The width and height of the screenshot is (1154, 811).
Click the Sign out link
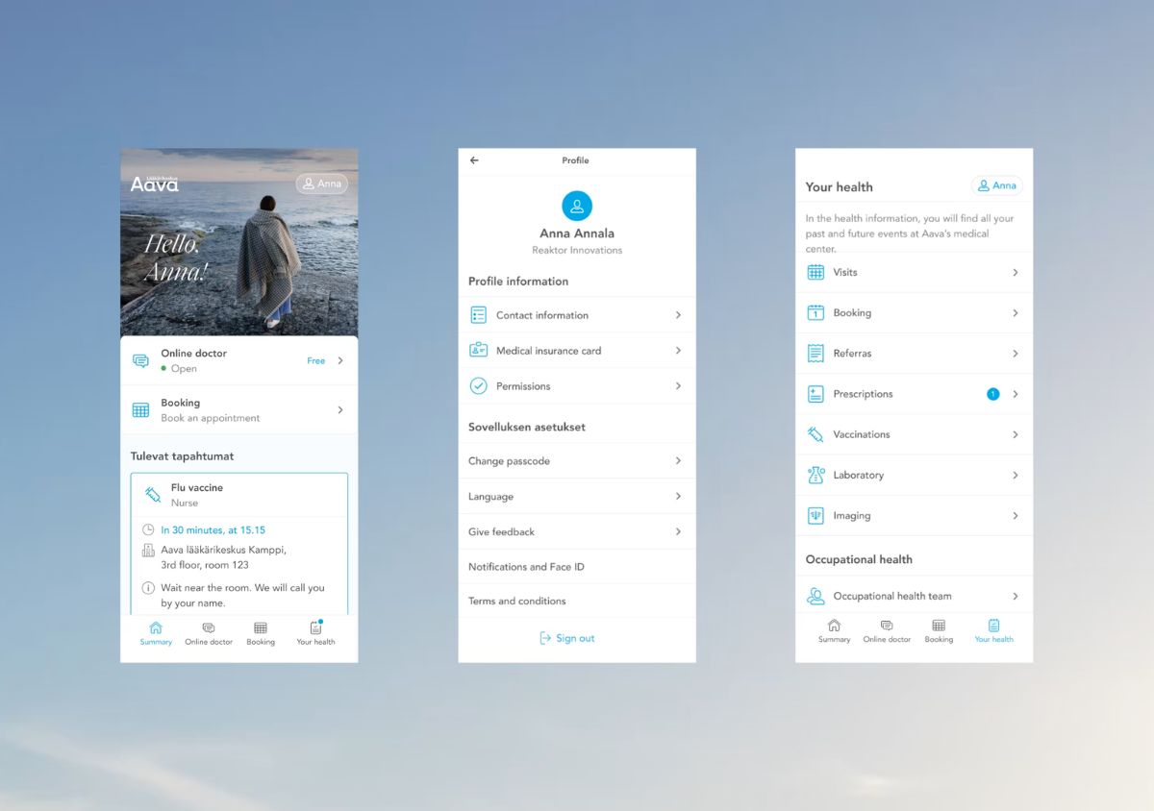567,638
